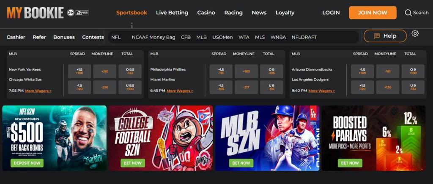Image resolution: width=433 pixels, height=184 pixels.
Task: Pick Over 9 total for Diamondbacks game
Action: (x=413, y=71)
